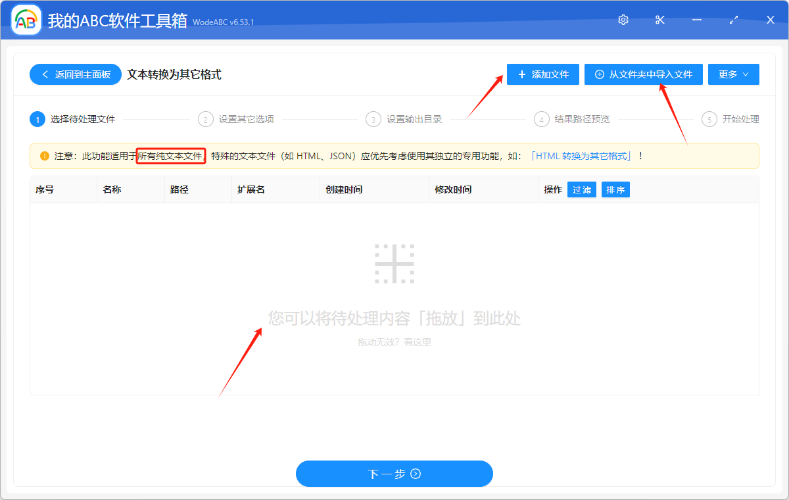789x500 pixels.
Task: Open settings via the gear icon
Action: [623, 20]
